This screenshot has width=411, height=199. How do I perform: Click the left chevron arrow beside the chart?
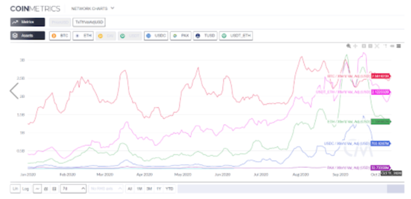click(14, 91)
